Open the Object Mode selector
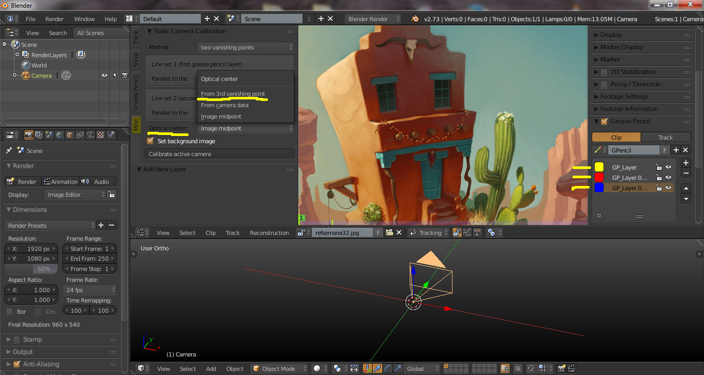Viewport: 704px width, 375px height. (279, 369)
